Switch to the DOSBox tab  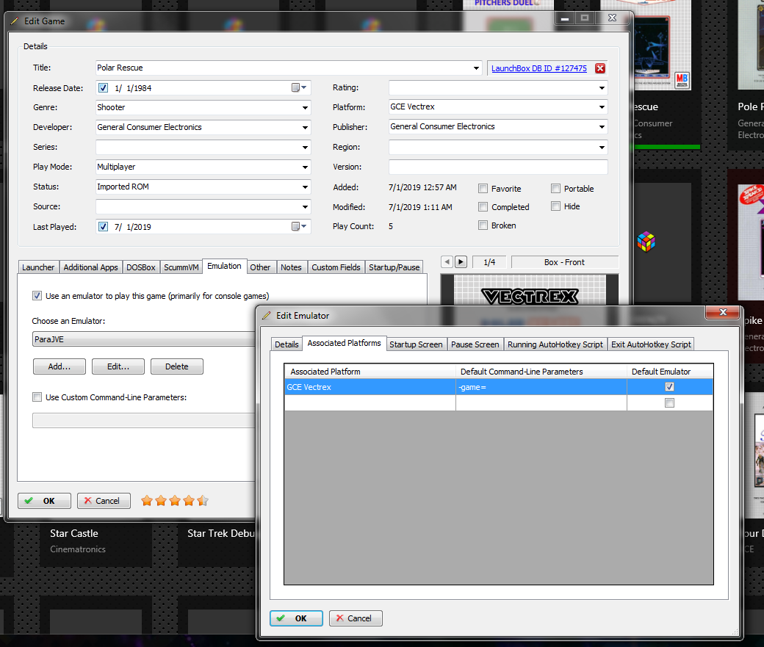click(141, 267)
